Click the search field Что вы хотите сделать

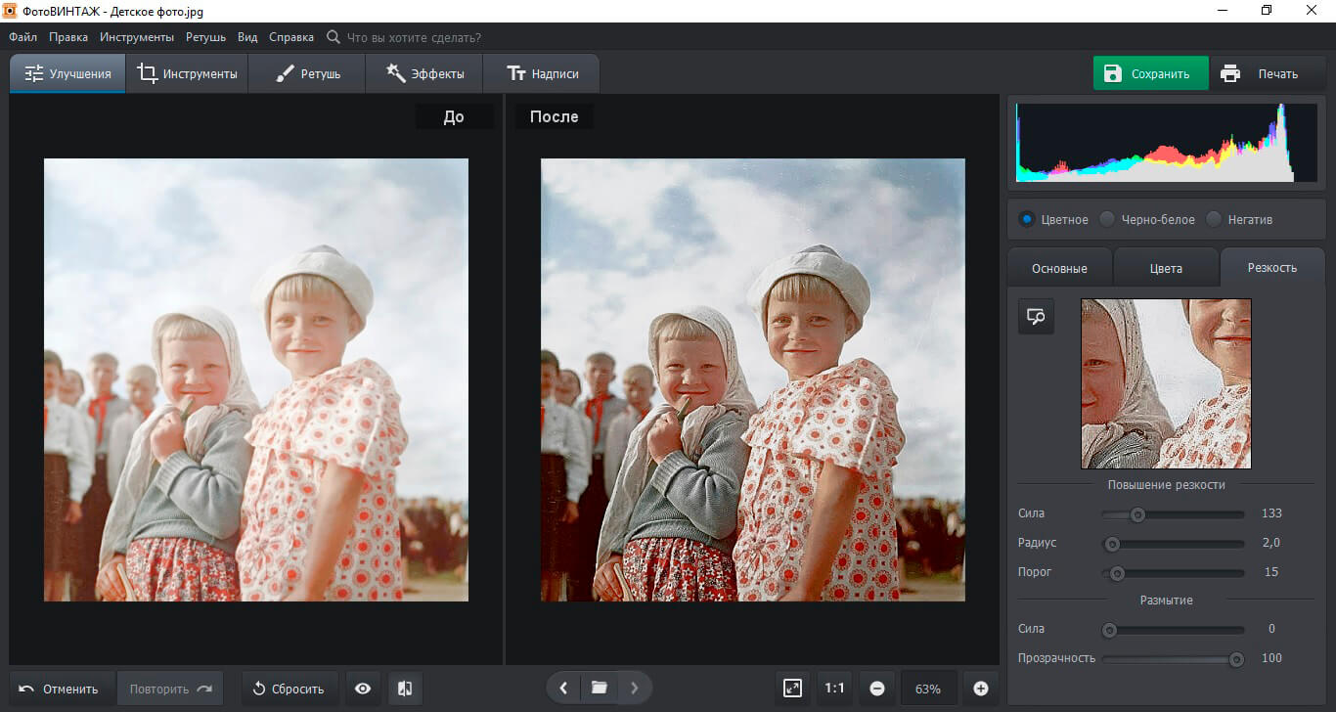coord(414,37)
